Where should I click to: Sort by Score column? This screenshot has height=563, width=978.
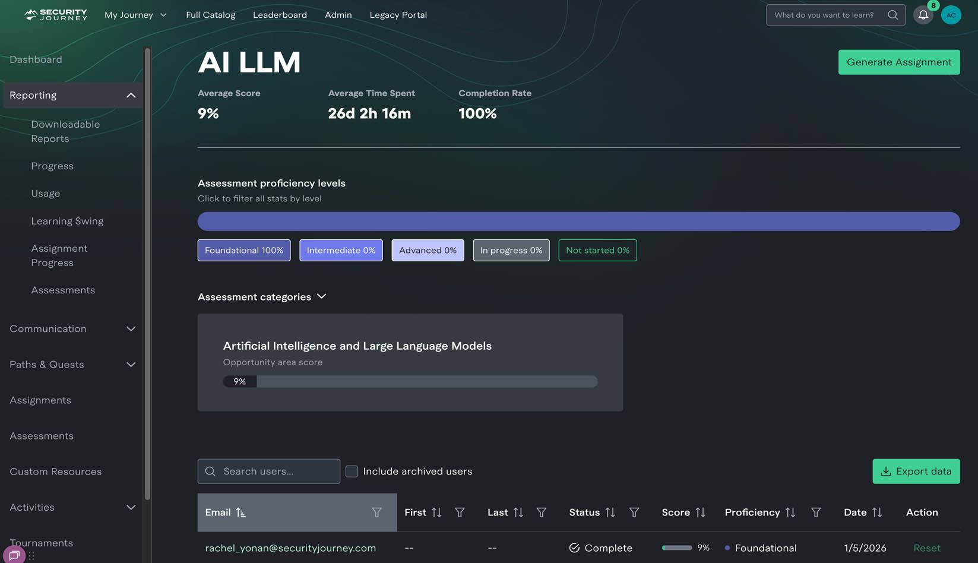coord(700,513)
